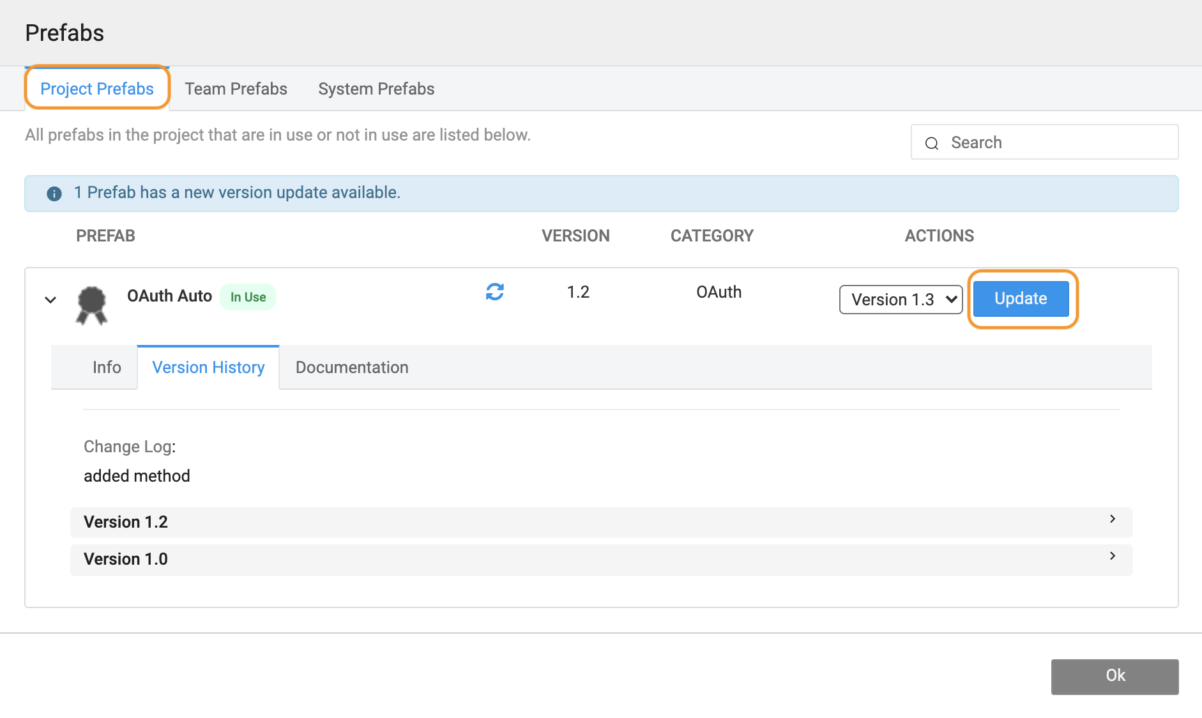Click the new version update notification banner
The width and height of the screenshot is (1202, 718).
tap(600, 193)
